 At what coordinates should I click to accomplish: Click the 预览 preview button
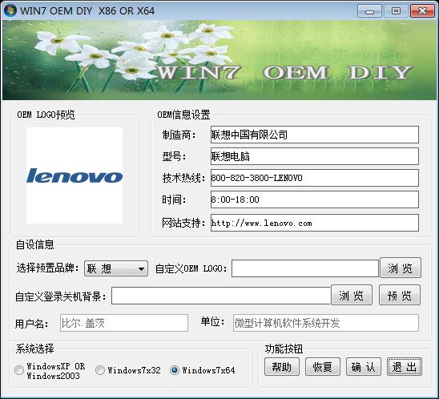[x=400, y=295]
